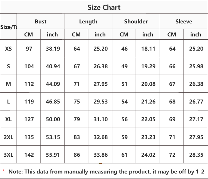Image resolution: width=208 pixels, height=179 pixels.
Task: Click shoulder value 24.02 in 3XL row
Action: pos(148,155)
